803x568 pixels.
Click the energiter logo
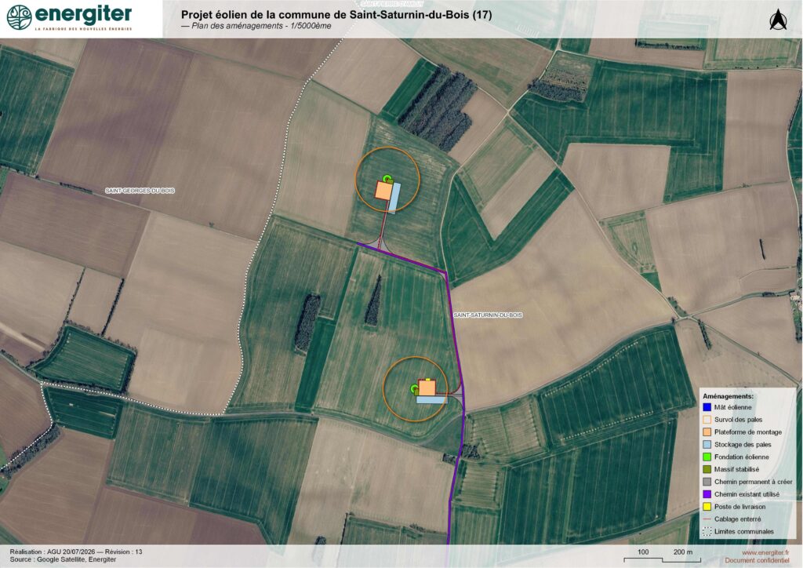[x=70, y=18]
